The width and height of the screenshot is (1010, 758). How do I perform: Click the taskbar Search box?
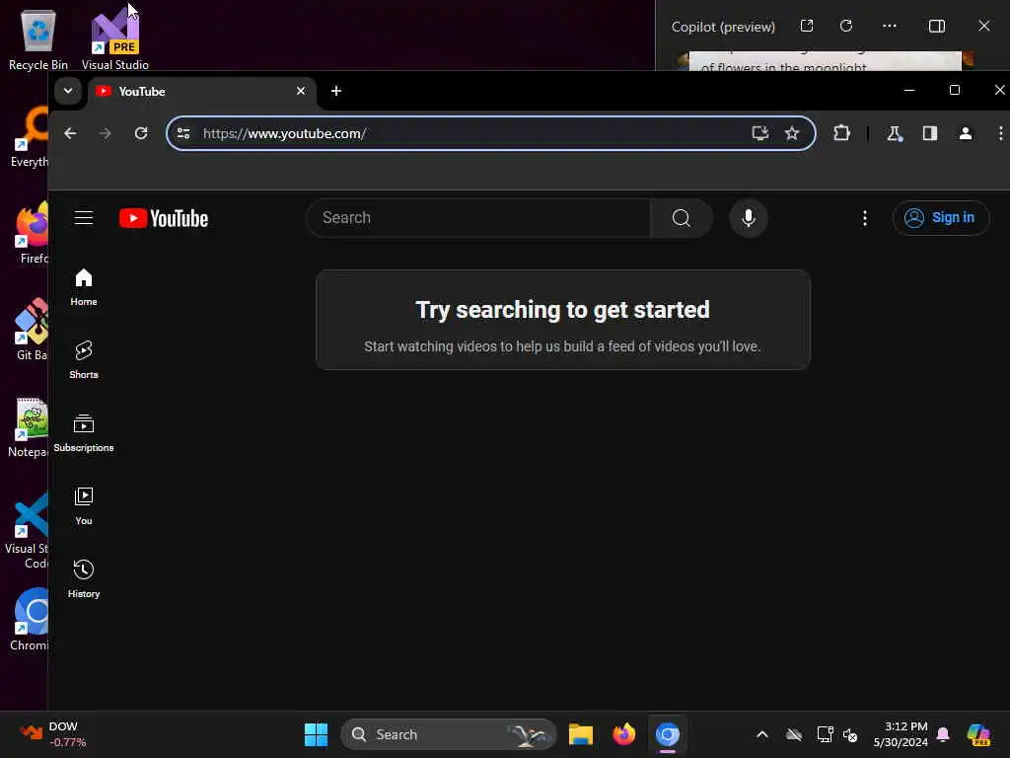pos(449,734)
